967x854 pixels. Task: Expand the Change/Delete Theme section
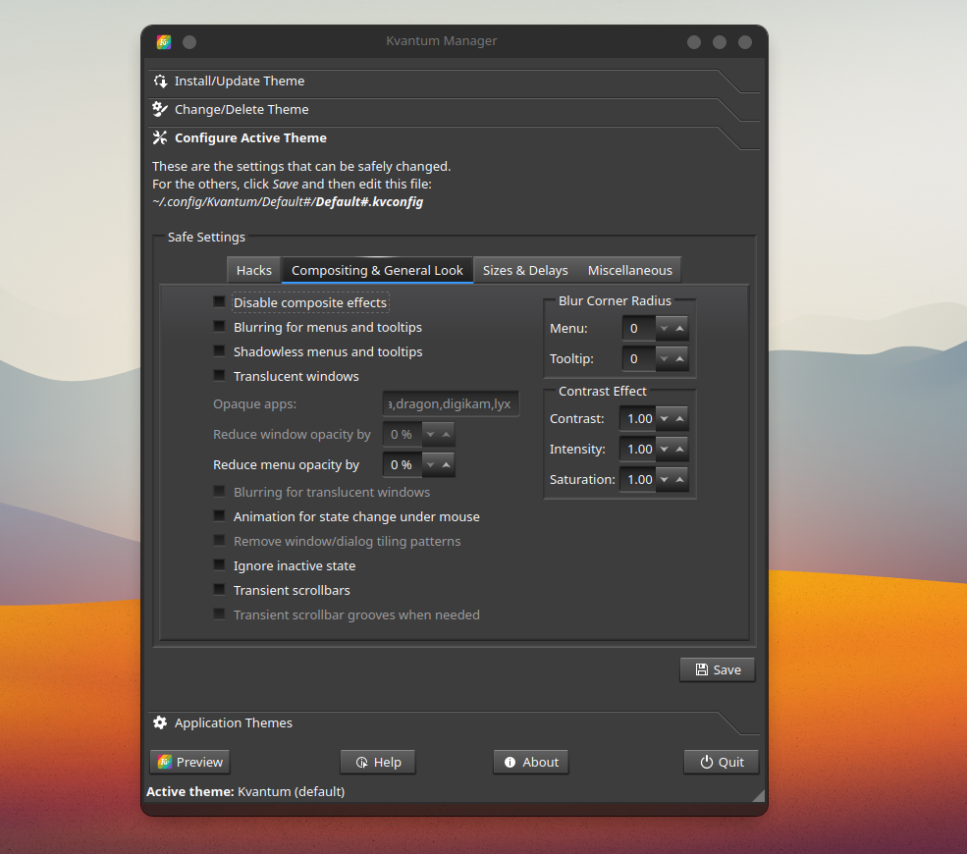tap(454, 110)
